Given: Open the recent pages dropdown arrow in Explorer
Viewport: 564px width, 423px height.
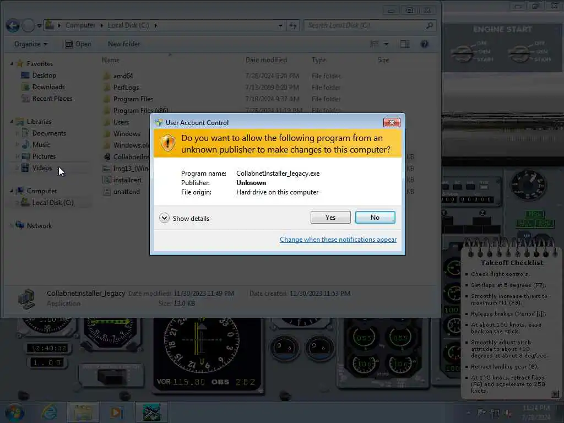Looking at the screenshot, I should pos(39,25).
